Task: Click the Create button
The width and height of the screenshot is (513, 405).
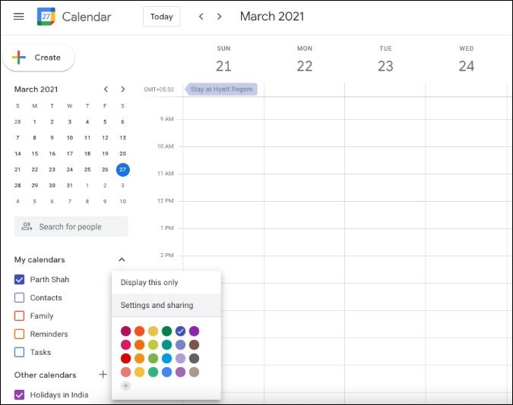Action: coord(39,58)
